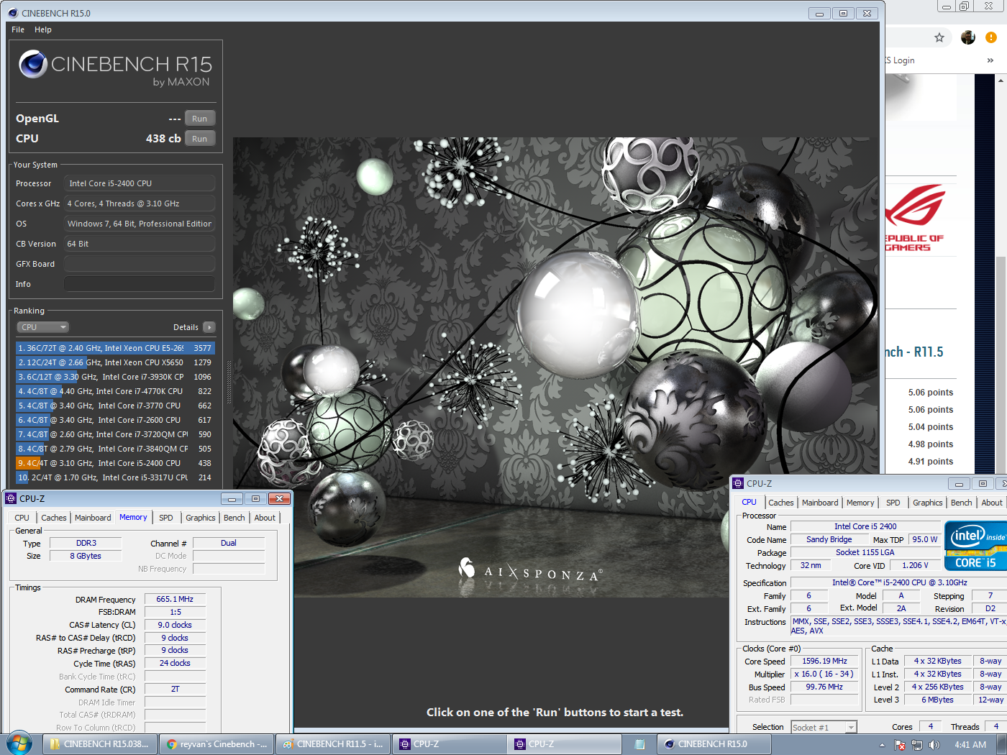Switch to Bench tab in left CPU-Z window
Image resolution: width=1007 pixels, height=755 pixels.
pos(234,518)
